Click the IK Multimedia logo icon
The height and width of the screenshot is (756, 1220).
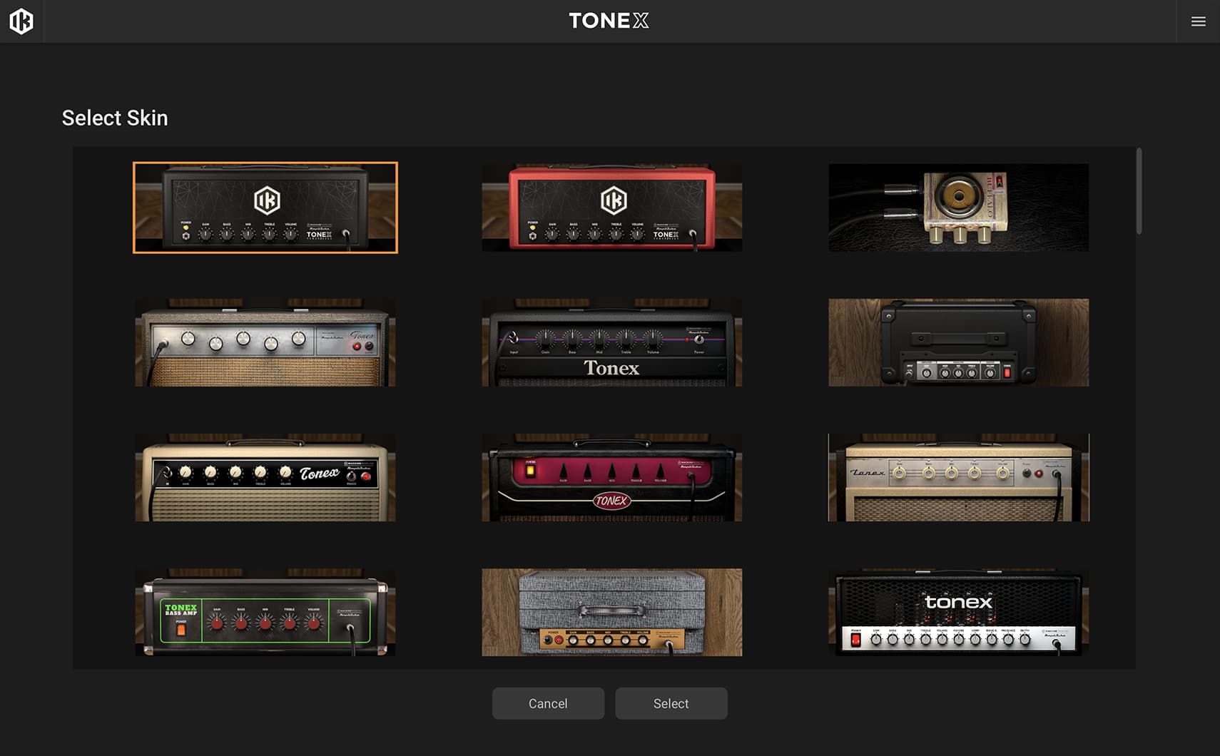tap(21, 21)
